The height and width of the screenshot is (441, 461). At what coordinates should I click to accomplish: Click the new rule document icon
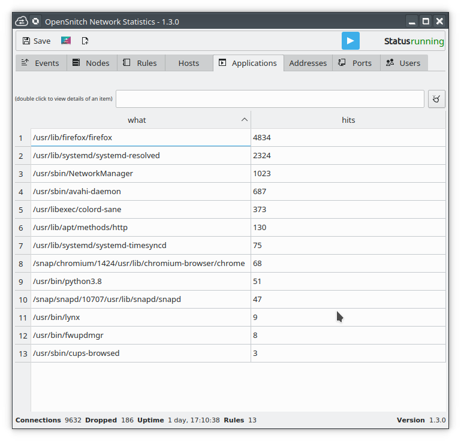tap(85, 41)
